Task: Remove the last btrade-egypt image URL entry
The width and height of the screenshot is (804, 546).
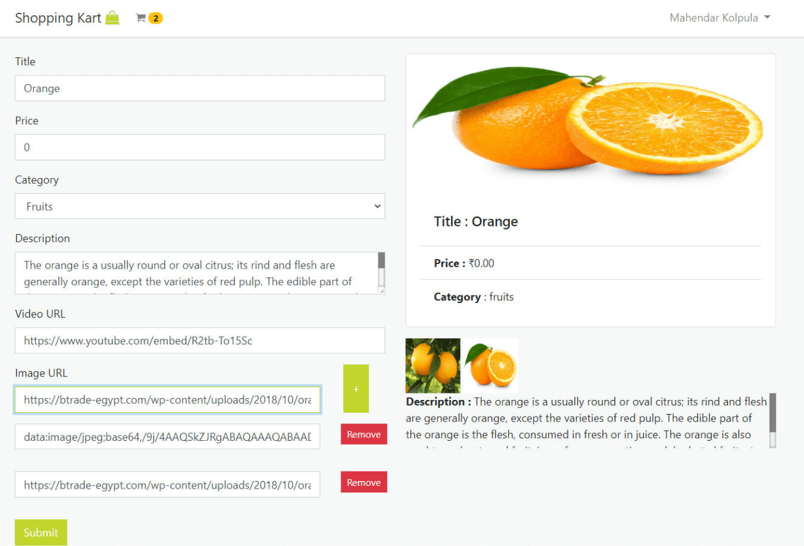Action: click(364, 482)
